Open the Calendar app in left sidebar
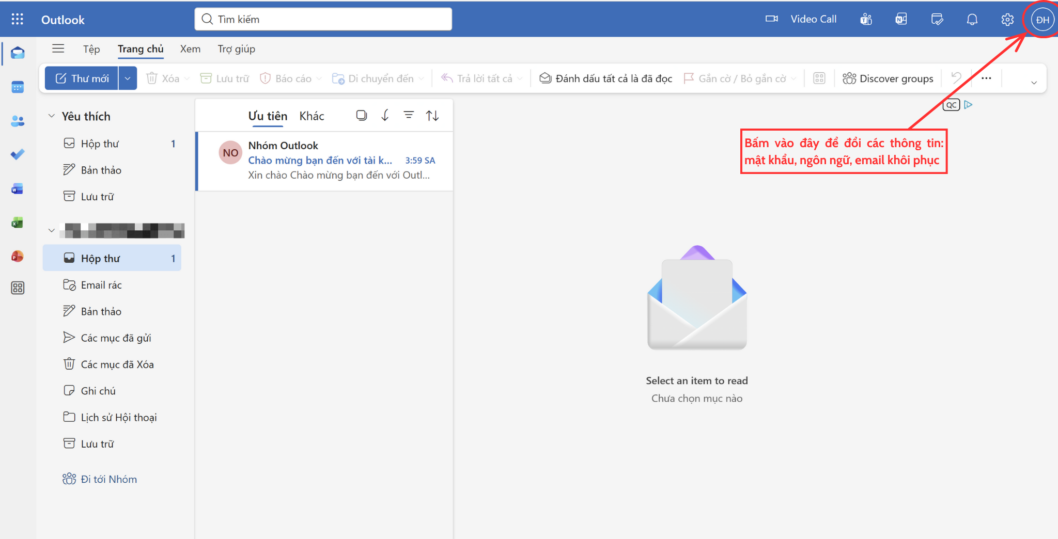Image resolution: width=1058 pixels, height=539 pixels. tap(18, 87)
